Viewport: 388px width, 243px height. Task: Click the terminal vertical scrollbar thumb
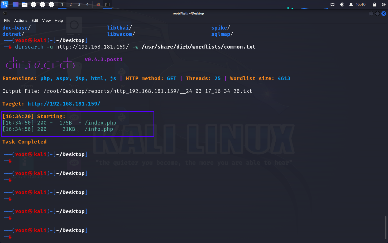tap(385, 227)
